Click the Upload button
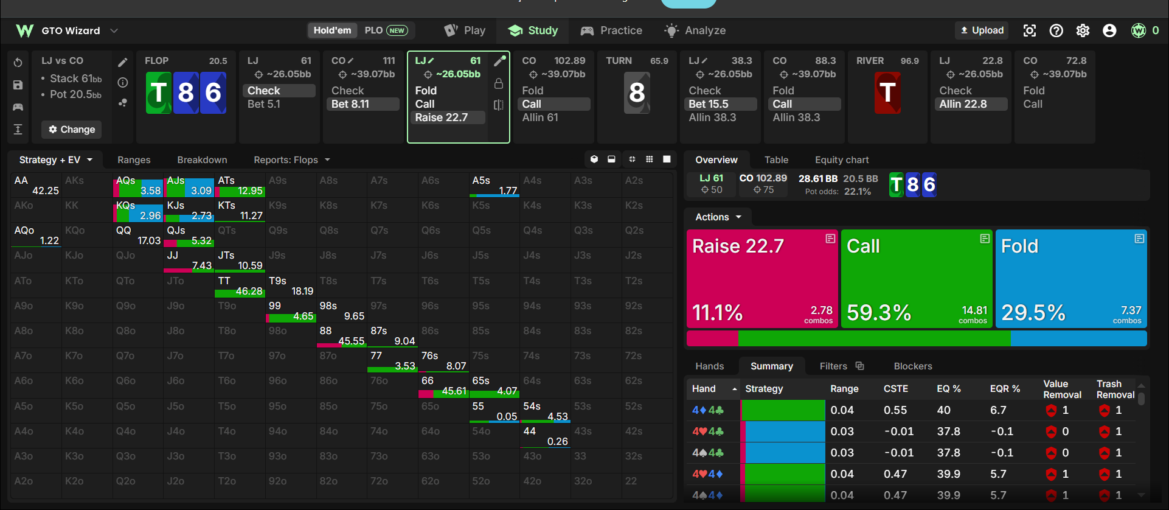The width and height of the screenshot is (1169, 510). point(982,30)
